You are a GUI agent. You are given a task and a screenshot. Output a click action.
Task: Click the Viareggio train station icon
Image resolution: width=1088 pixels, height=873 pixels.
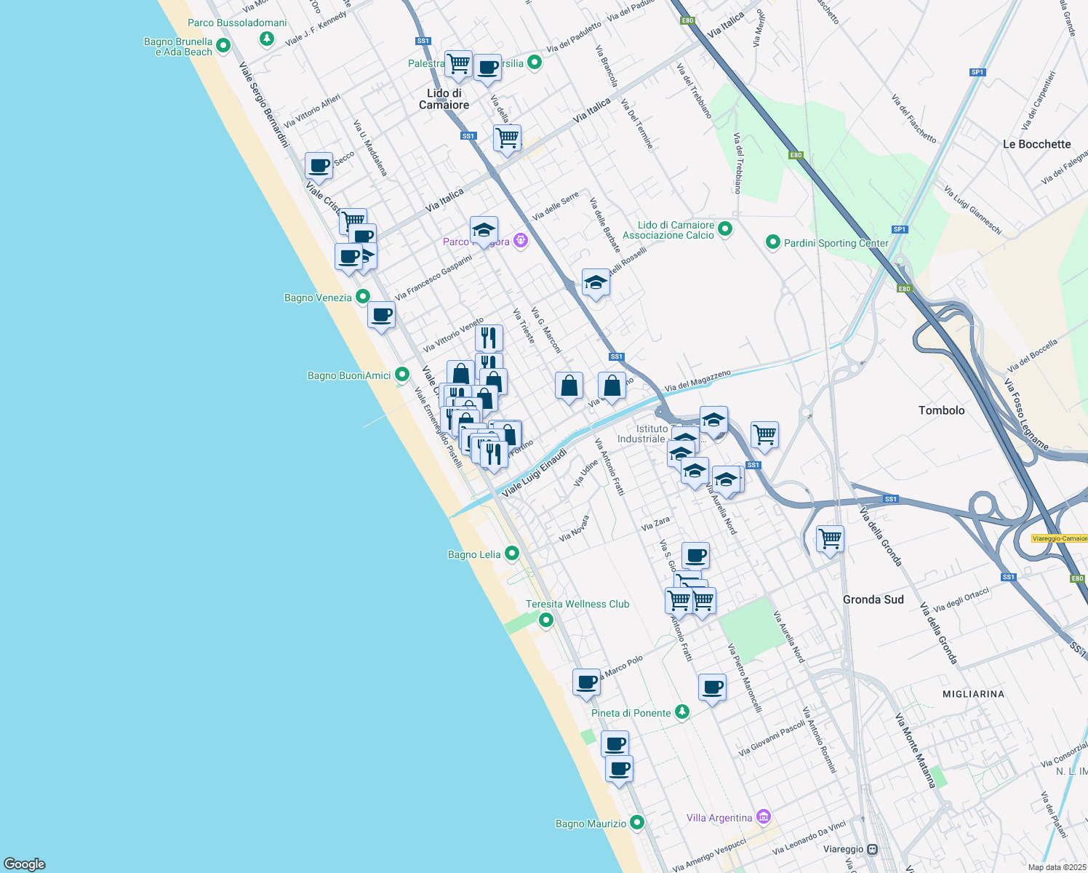(873, 849)
